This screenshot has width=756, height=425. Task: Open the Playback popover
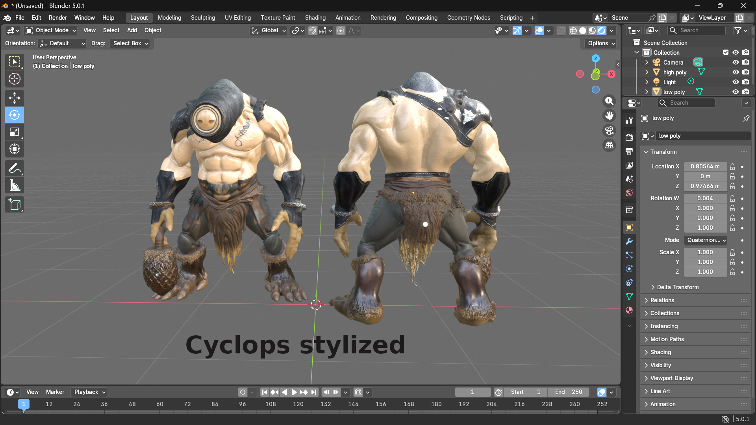click(89, 392)
